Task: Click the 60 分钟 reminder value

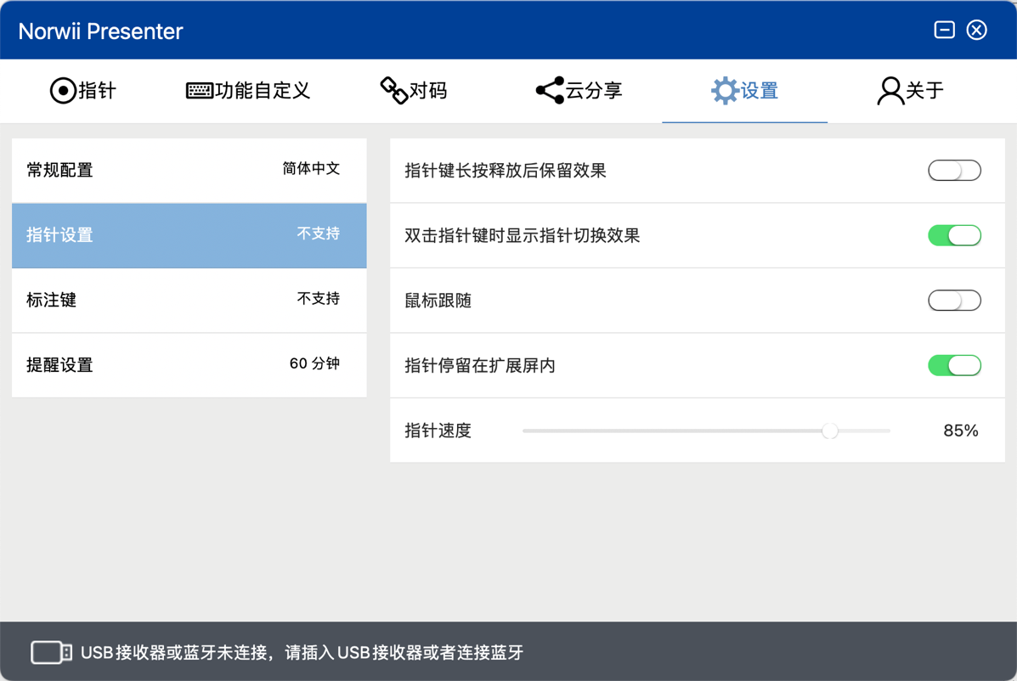Action: [x=314, y=363]
